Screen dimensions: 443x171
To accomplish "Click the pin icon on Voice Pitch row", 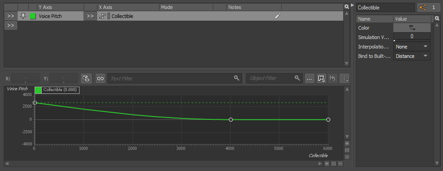I will (x=23, y=16).
